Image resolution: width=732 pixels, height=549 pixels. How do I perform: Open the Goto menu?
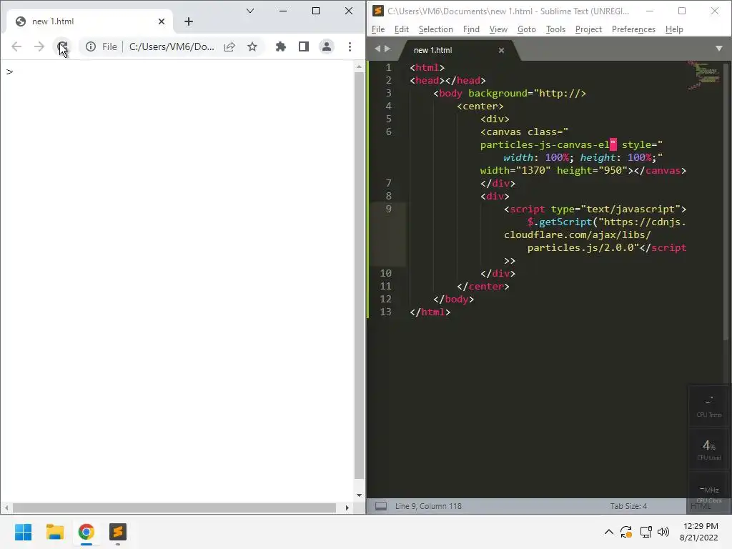click(x=527, y=29)
